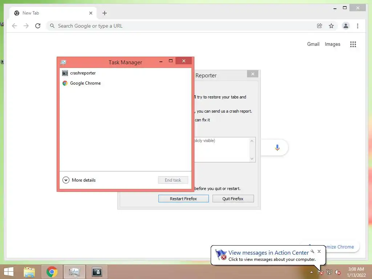Open Chrome's three-dot menu
The width and height of the screenshot is (372, 279).
357,26
